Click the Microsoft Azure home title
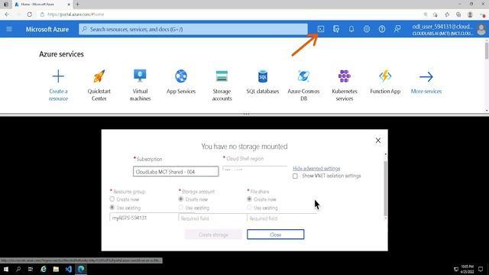 [x=47, y=29]
